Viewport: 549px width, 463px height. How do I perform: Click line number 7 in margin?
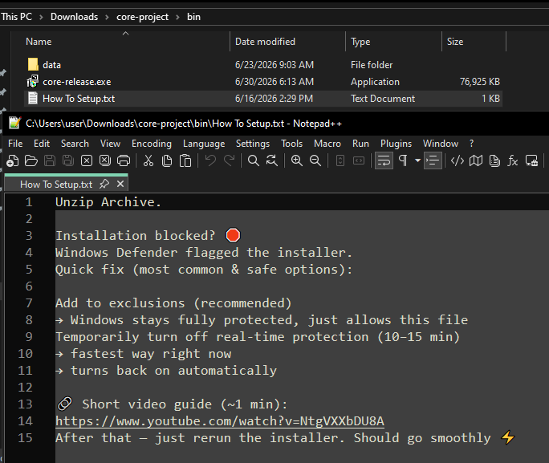click(29, 303)
